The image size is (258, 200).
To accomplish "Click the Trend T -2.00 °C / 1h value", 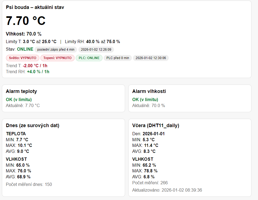I will coord(35,66).
